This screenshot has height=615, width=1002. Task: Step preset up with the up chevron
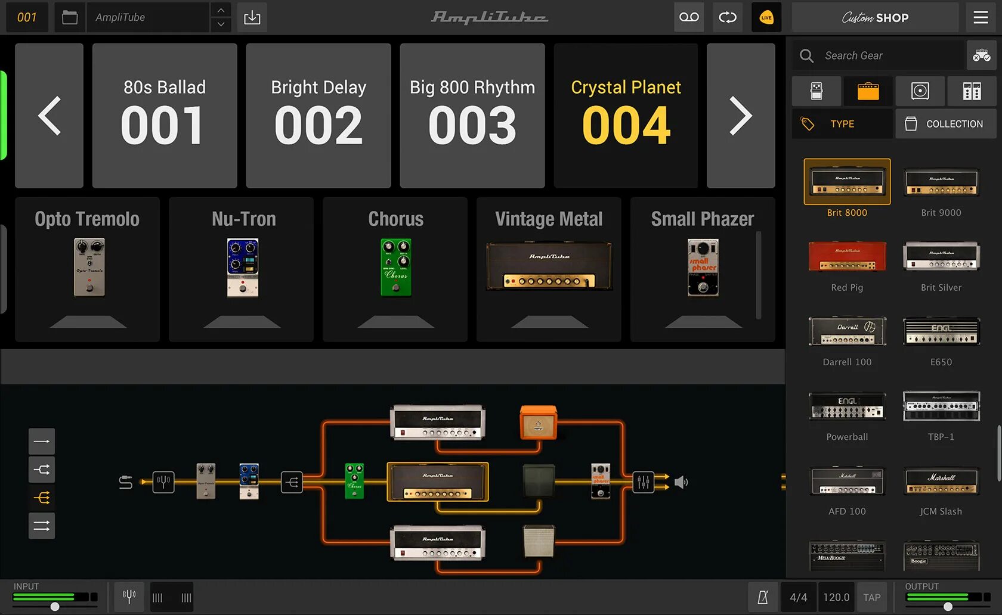pyautogui.click(x=221, y=10)
